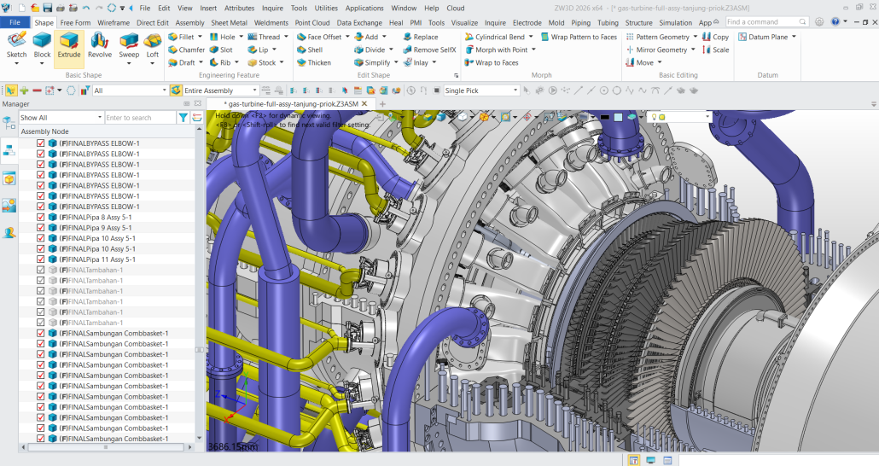Click the black color swatch in view toolbar
The image size is (879, 466).
point(604,117)
